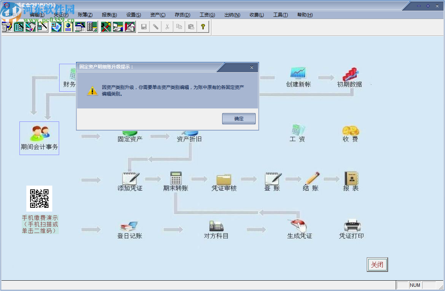This screenshot has height=291, width=445.
Task: Click the warning triangle icon in dialog
Action: coord(92,91)
